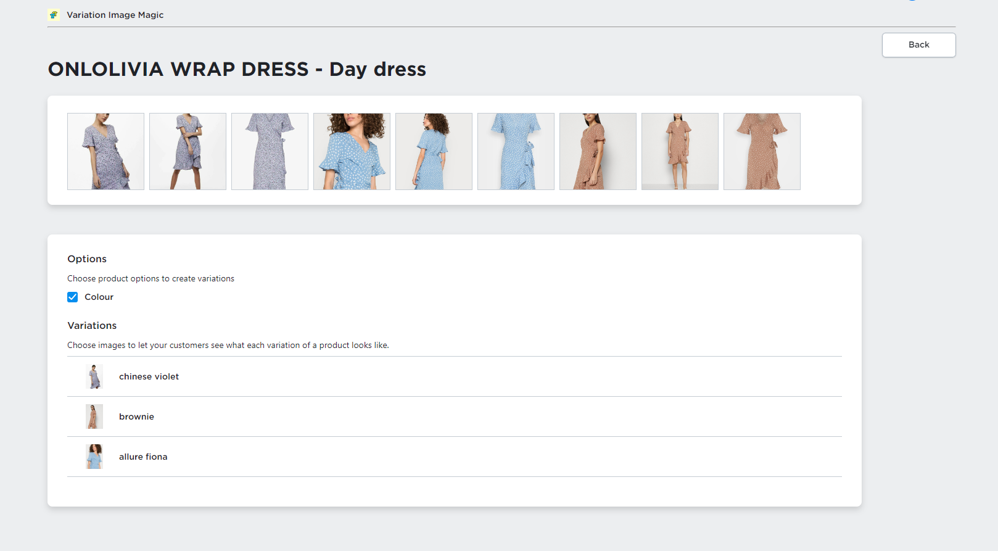
Task: Click the Colour checkbox label text
Action: point(99,297)
